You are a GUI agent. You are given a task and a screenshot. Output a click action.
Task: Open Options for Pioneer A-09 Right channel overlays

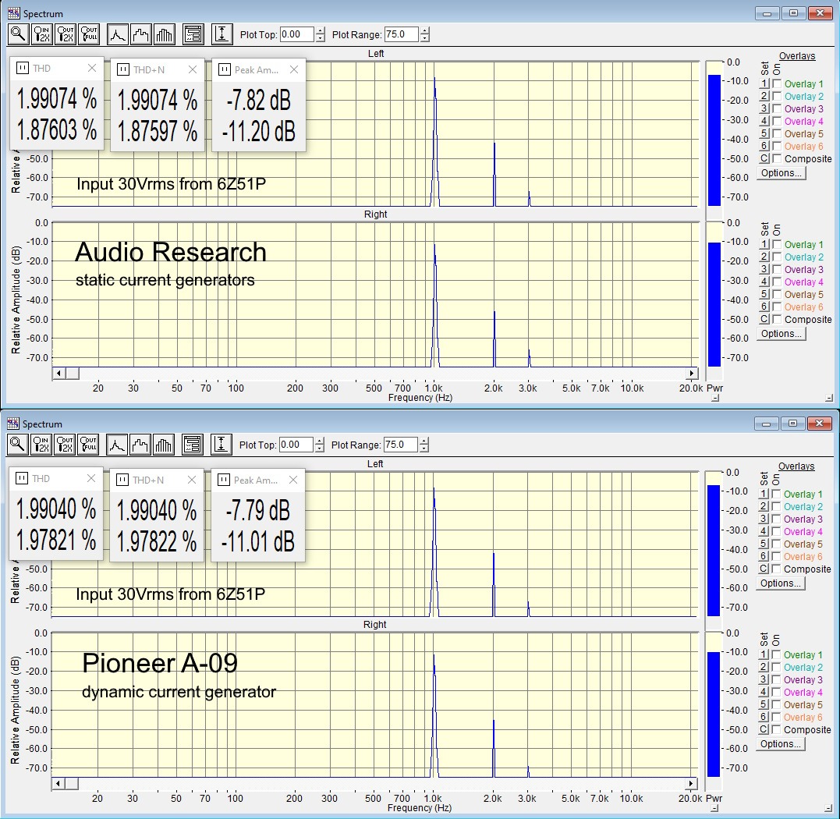click(780, 744)
